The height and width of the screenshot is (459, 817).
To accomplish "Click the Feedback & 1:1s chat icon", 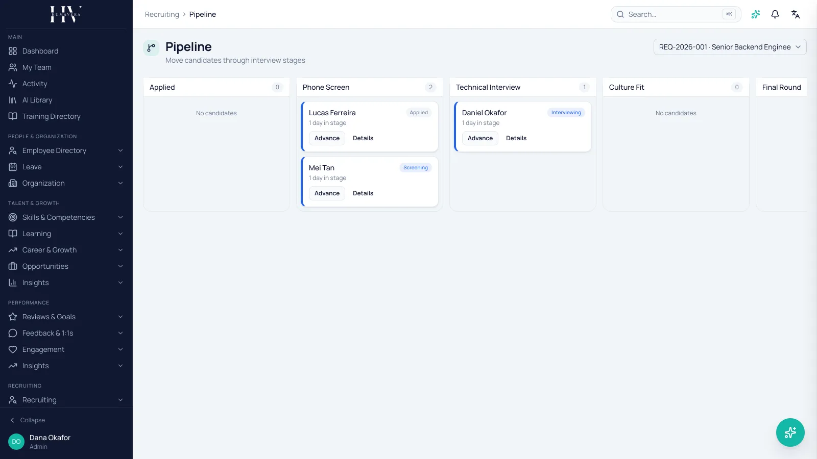I will [13, 333].
